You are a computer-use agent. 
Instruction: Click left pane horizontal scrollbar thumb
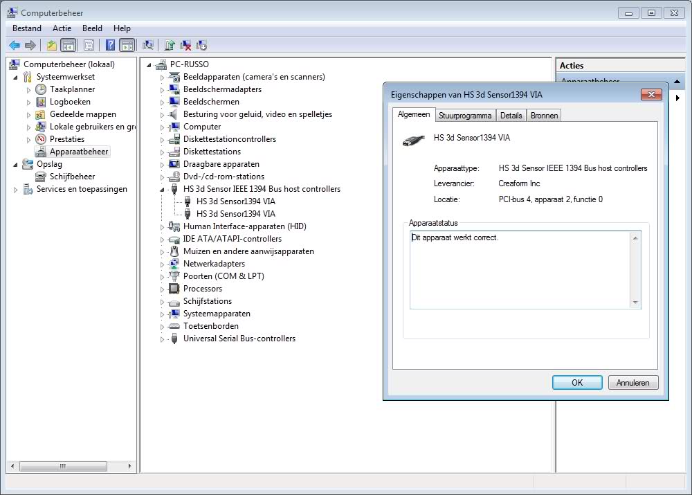62,467
